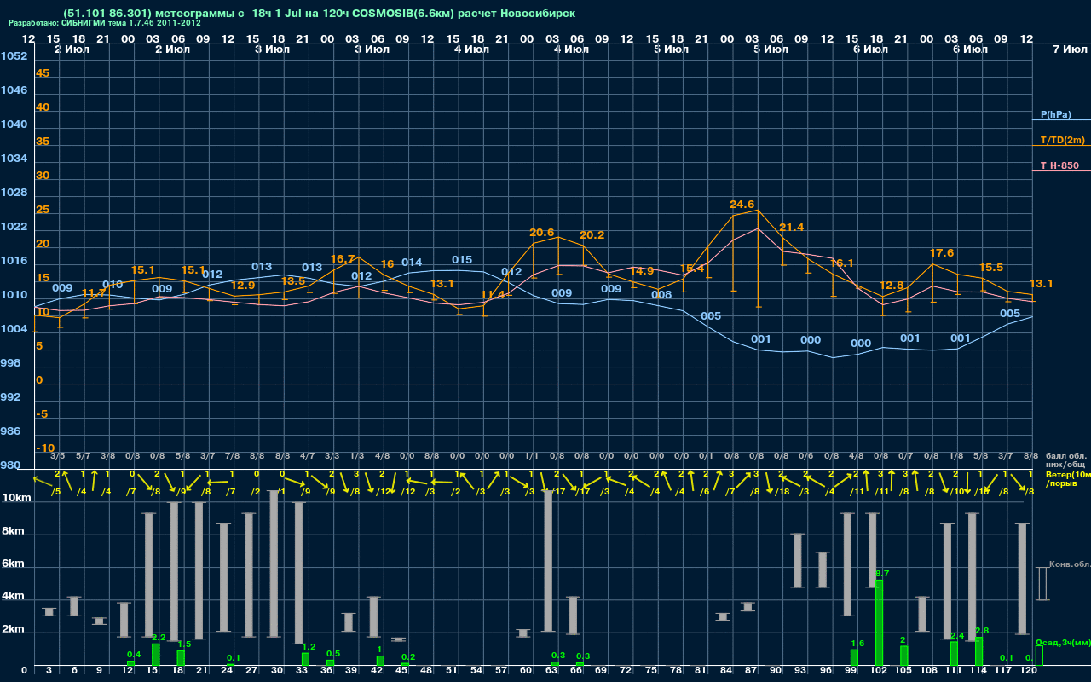Click the 14.9 temperature label
This screenshot has width=1091, height=682.
[x=642, y=271]
